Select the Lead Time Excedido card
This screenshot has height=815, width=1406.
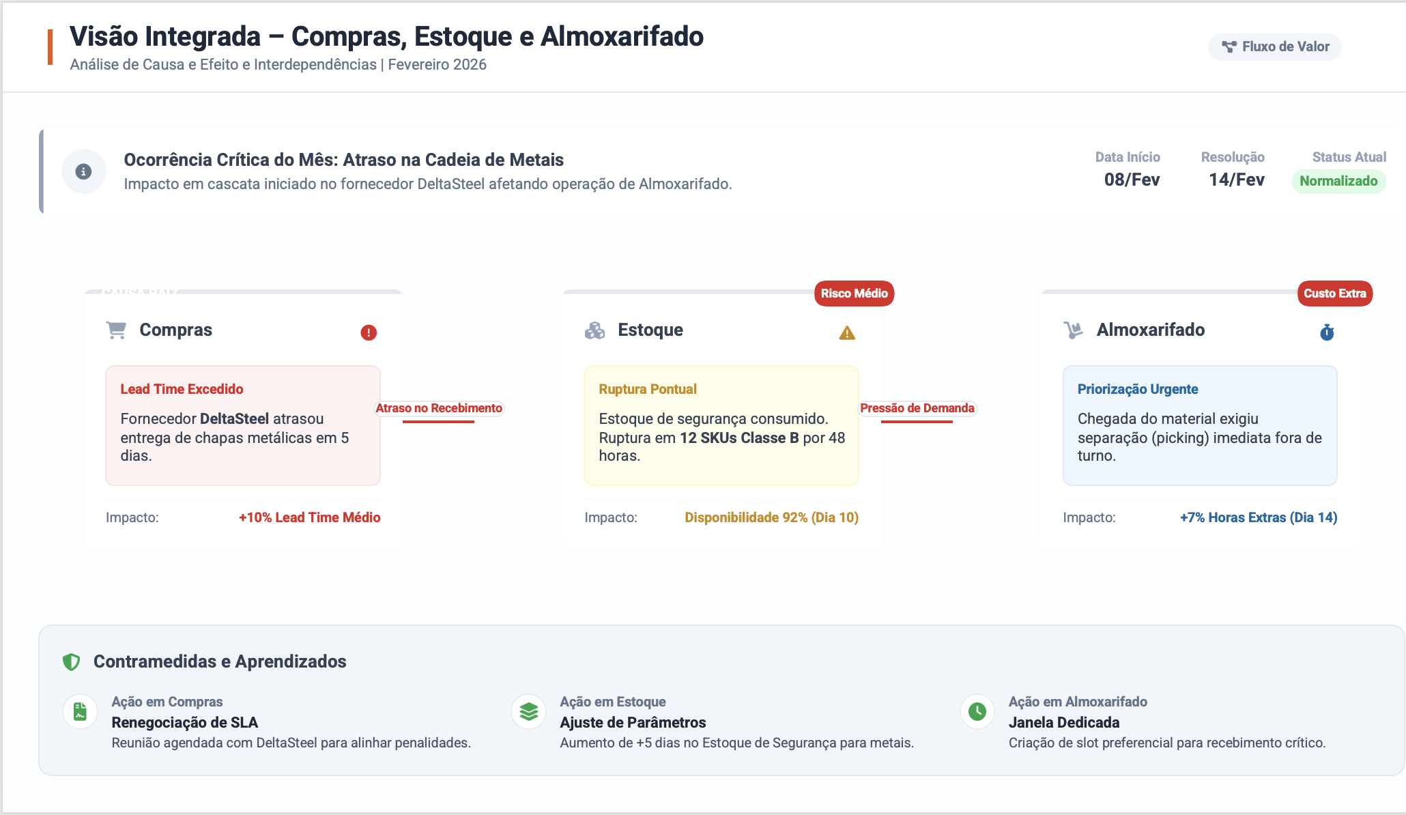[x=243, y=426]
